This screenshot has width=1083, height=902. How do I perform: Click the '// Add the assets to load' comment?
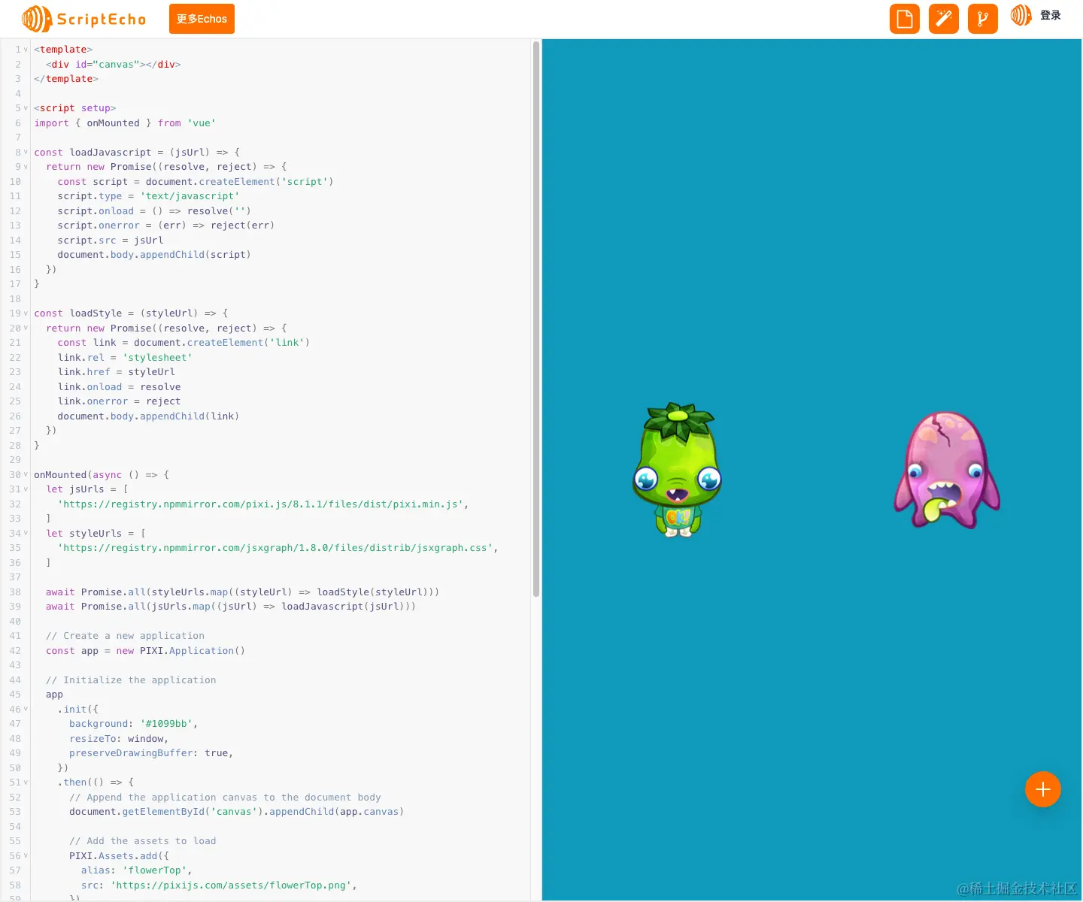pyautogui.click(x=143, y=841)
